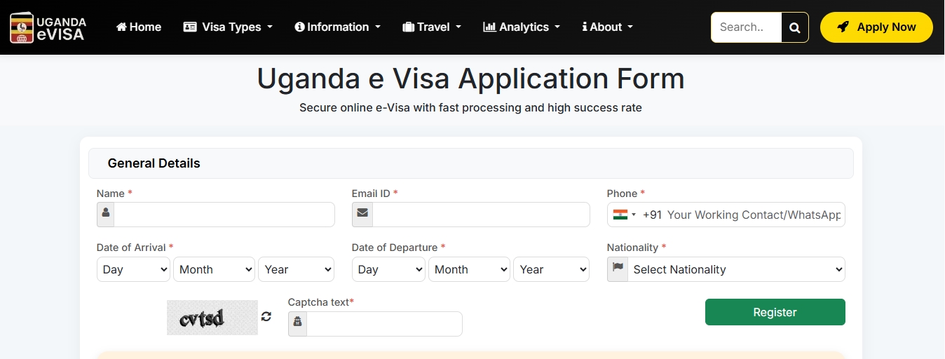
Task: Click the captcha text lock icon
Action: coord(297,323)
